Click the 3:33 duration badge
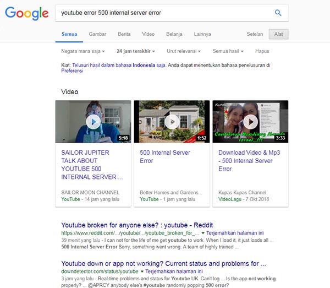330x288 pixels. click(x=280, y=138)
